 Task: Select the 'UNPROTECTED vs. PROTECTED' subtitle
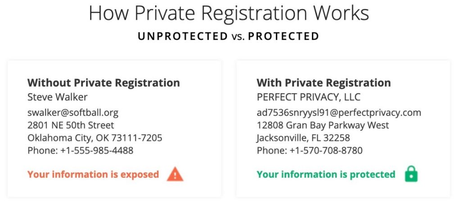(x=228, y=36)
